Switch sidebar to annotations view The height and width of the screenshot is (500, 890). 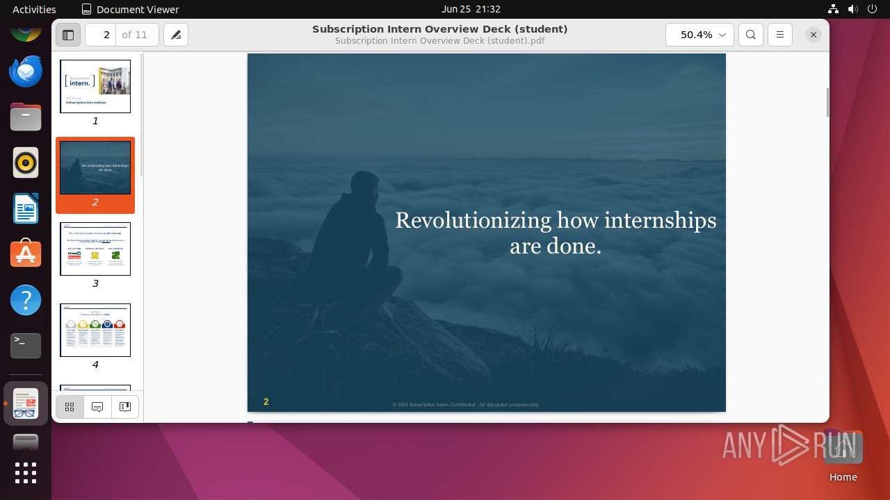coord(97,407)
